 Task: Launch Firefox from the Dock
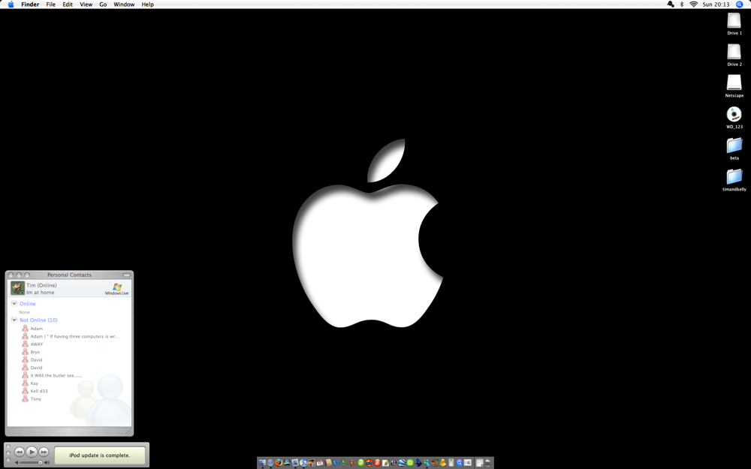point(279,462)
